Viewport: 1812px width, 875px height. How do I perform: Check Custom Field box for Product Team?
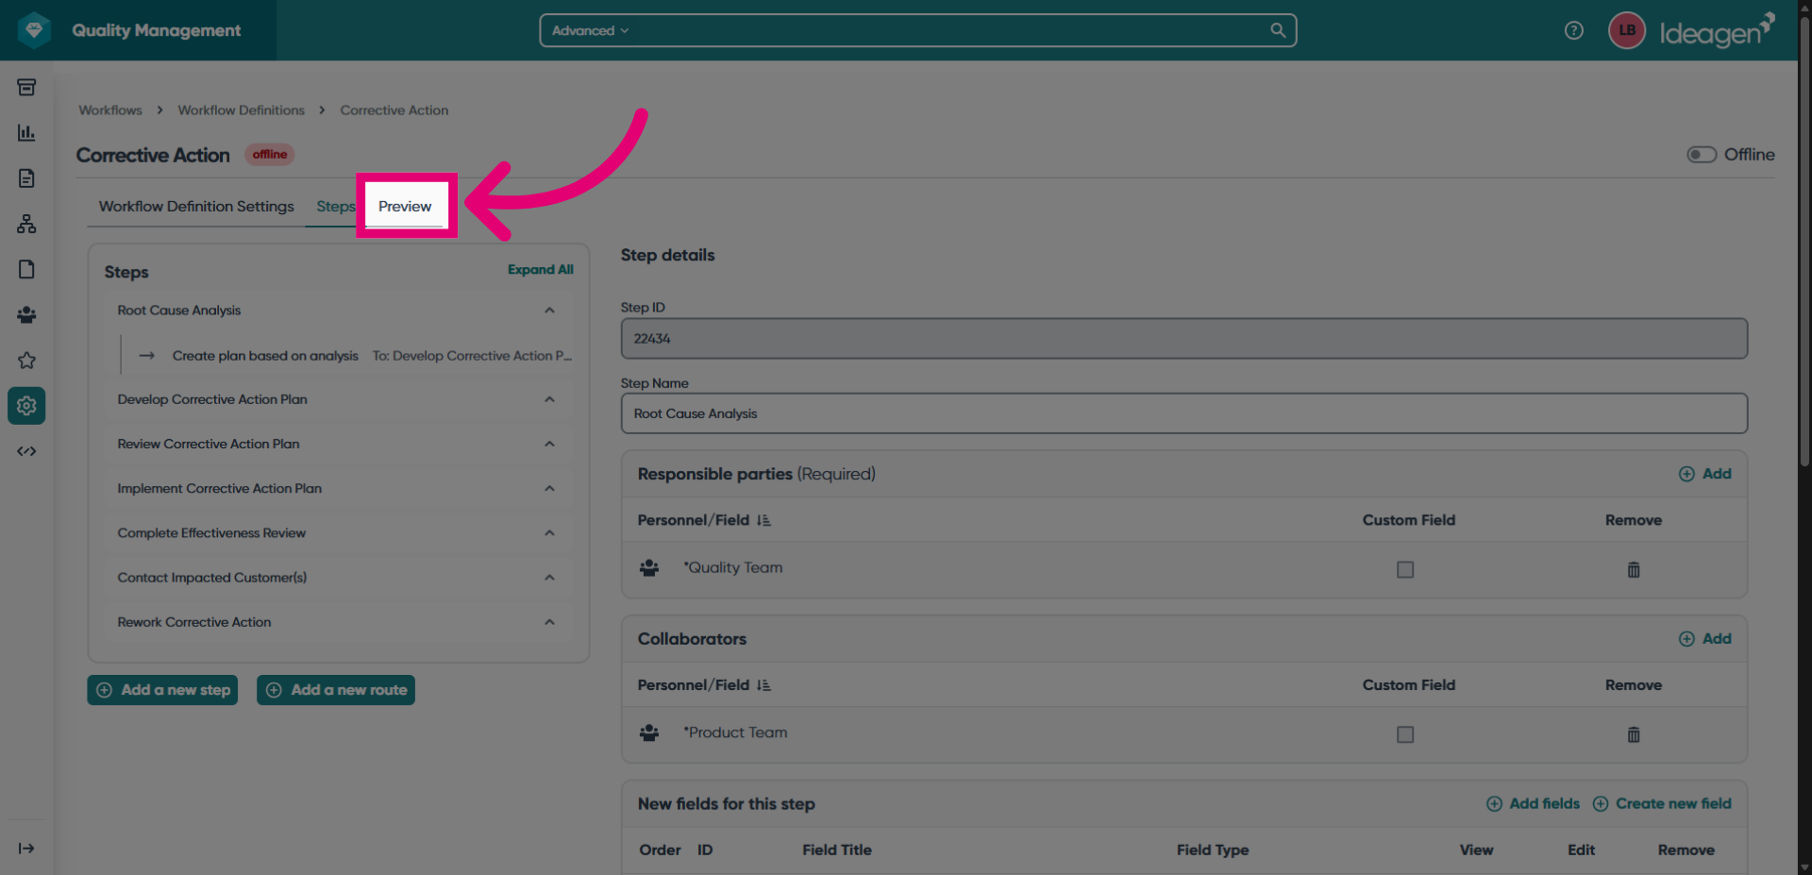pyautogui.click(x=1405, y=734)
